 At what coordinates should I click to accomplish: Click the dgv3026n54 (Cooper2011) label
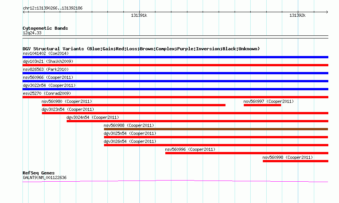coord(130,141)
